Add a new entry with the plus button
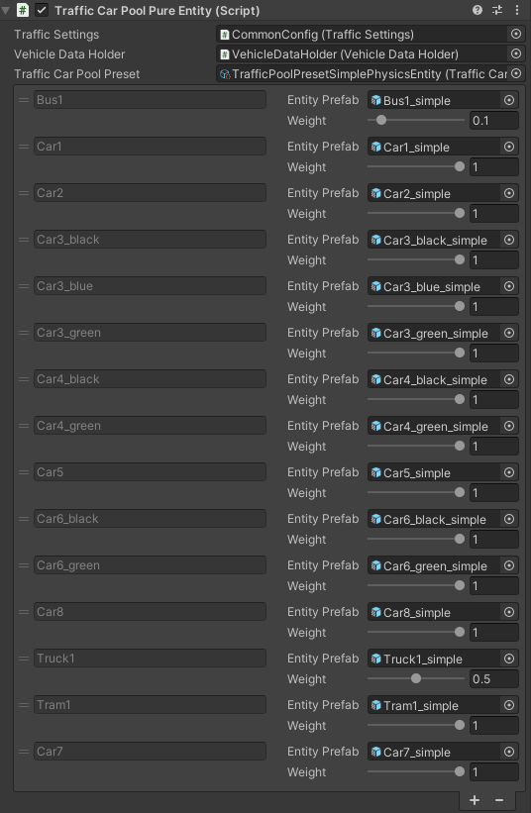The image size is (531, 813). pyautogui.click(x=474, y=800)
